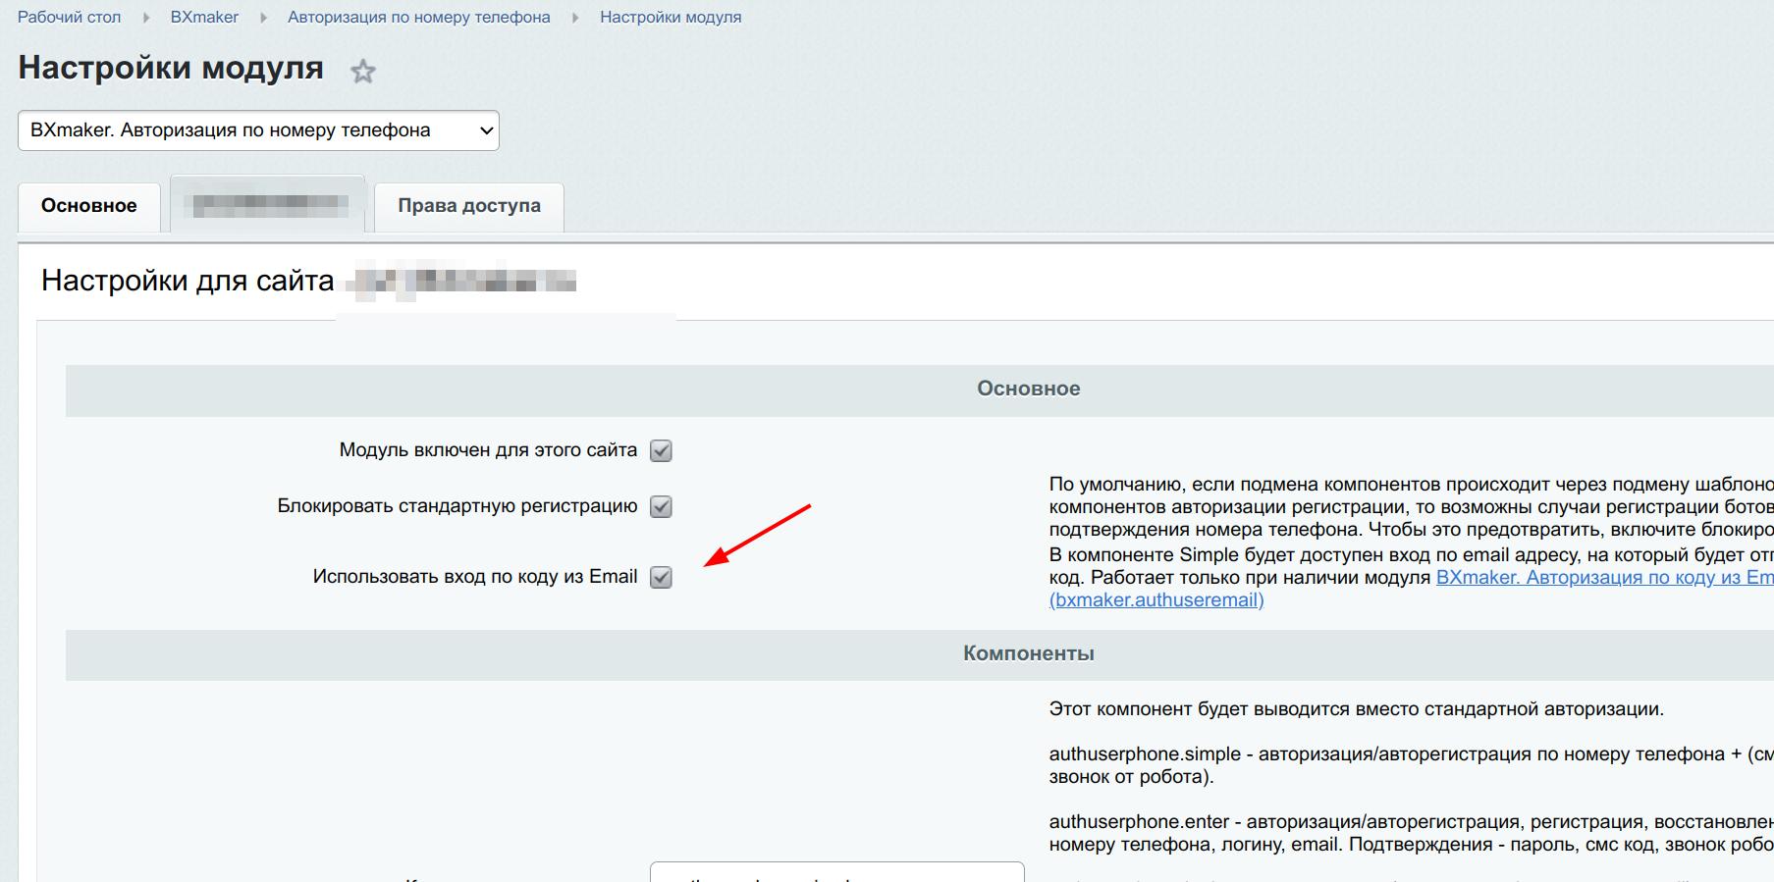1774x882 pixels.
Task: Toggle 'Блокировать стандартную регистрацию' checkbox
Action: pyautogui.click(x=662, y=507)
